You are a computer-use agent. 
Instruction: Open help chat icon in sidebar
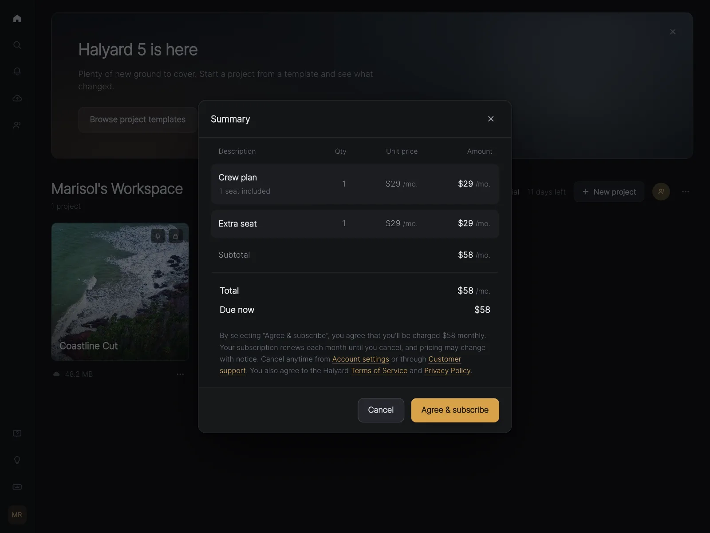coord(17,434)
